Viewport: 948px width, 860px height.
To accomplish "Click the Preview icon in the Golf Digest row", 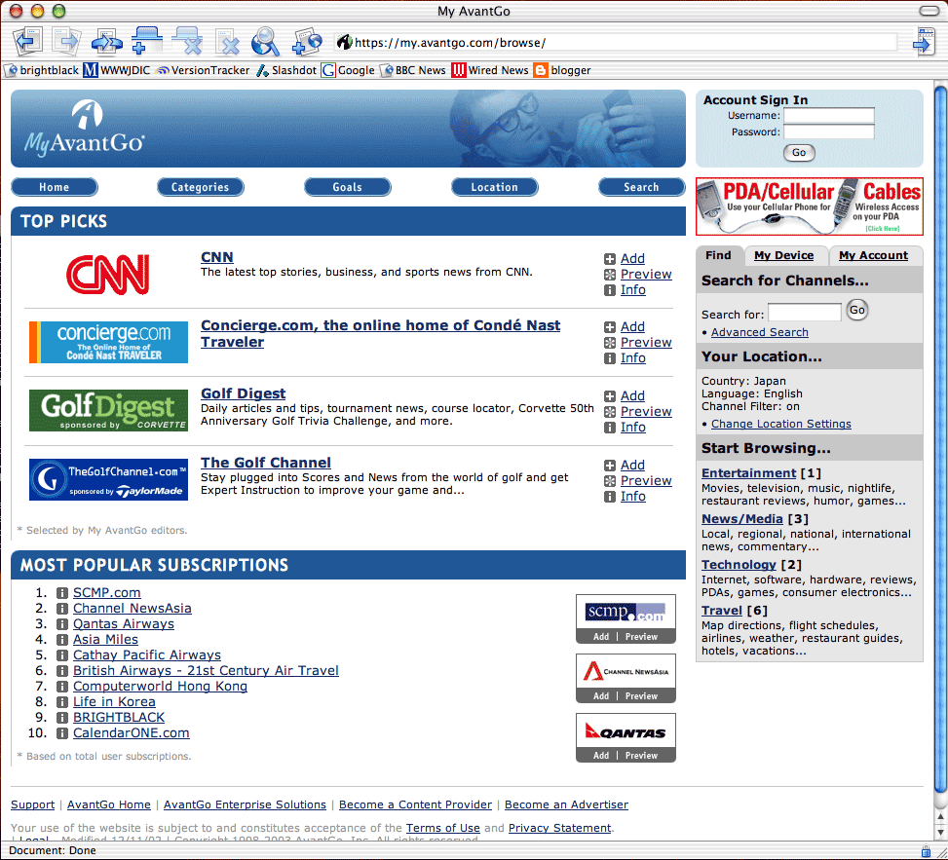I will (x=610, y=412).
